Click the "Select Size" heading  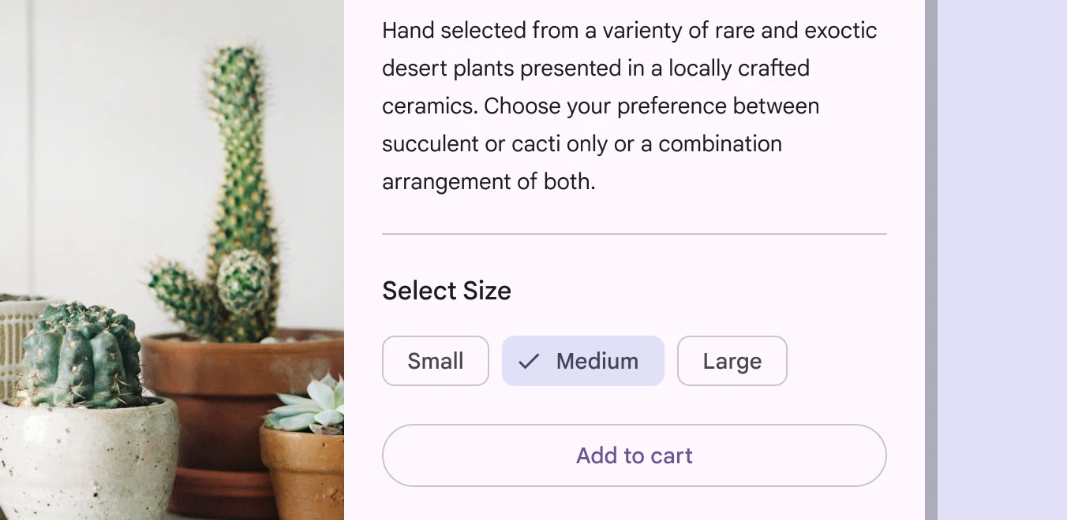(447, 291)
